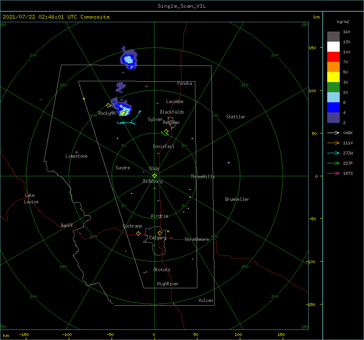Click the Airdrie town label

click(159, 216)
